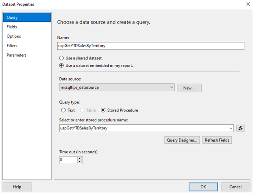This screenshot has height=193, width=253.
Task: Expand the Data source dropdown
Action: pos(171,88)
